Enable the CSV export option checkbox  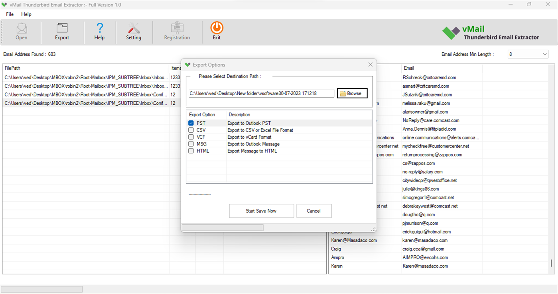pyautogui.click(x=191, y=130)
